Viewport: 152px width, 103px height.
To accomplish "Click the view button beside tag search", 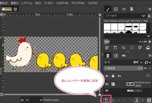I will (150, 16).
